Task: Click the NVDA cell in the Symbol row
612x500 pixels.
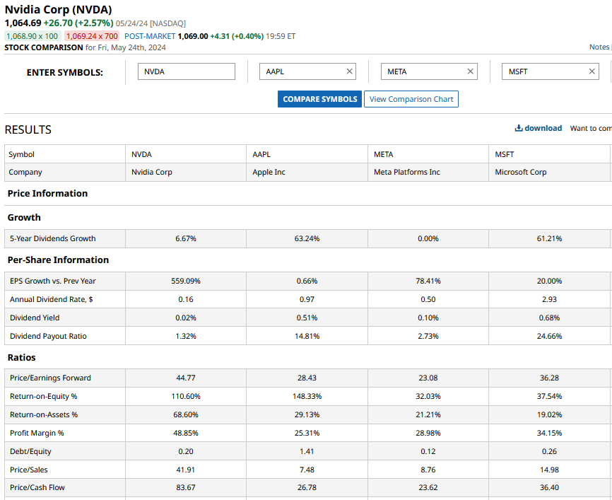Action: 141,154
